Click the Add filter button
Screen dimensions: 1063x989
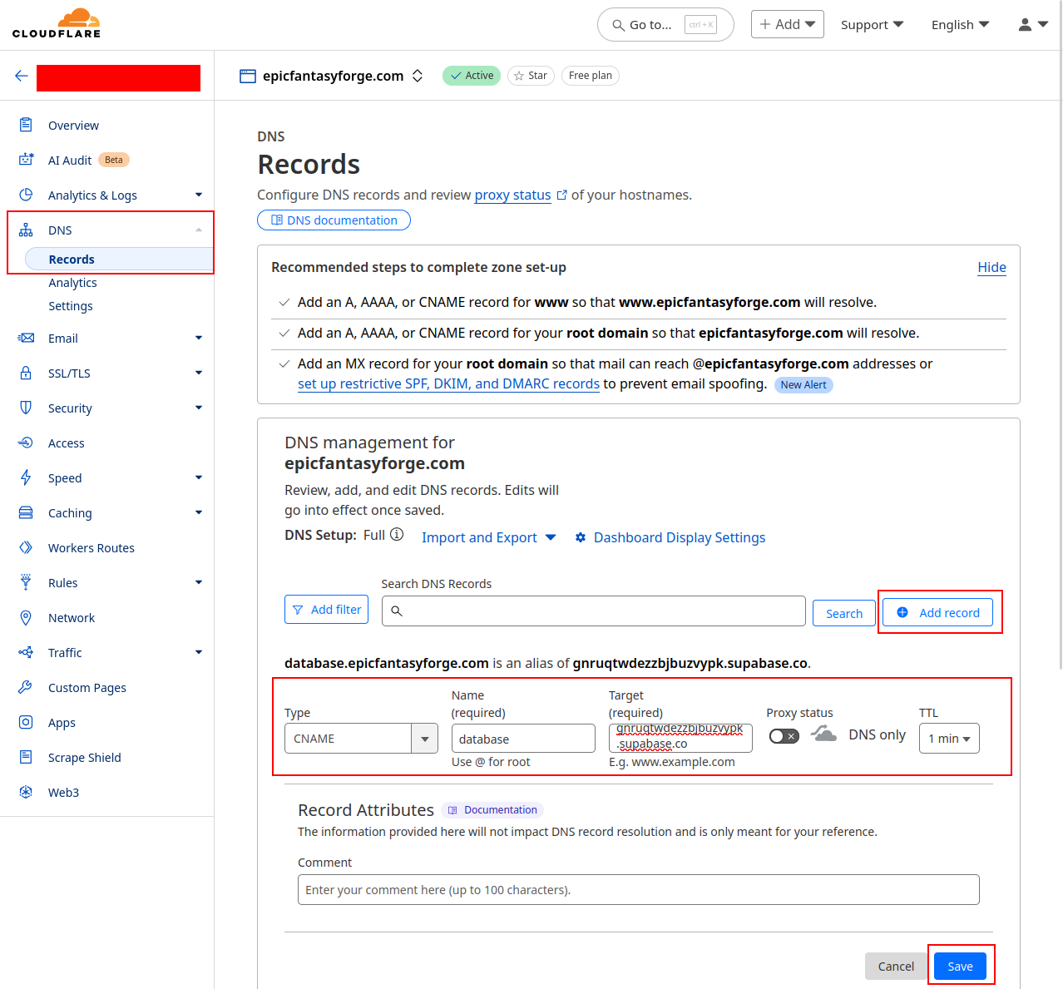pyautogui.click(x=327, y=610)
